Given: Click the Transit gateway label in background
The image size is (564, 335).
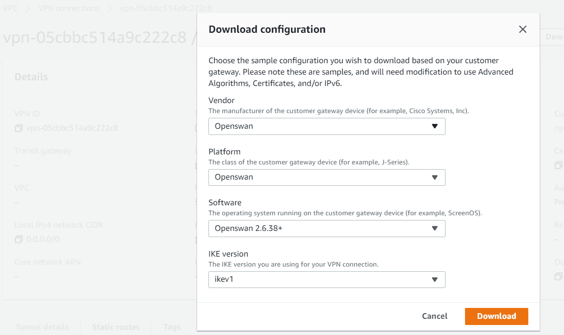Looking at the screenshot, I should [43, 151].
